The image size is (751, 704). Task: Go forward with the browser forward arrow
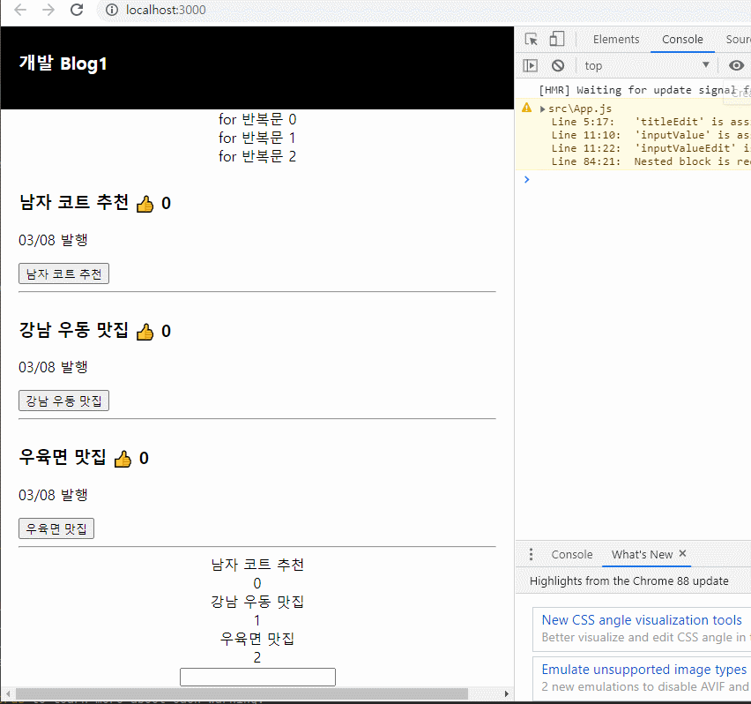tap(48, 10)
